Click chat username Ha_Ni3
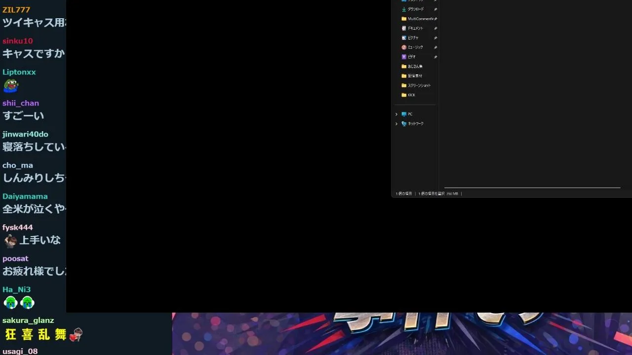632x355 pixels. coord(17,289)
